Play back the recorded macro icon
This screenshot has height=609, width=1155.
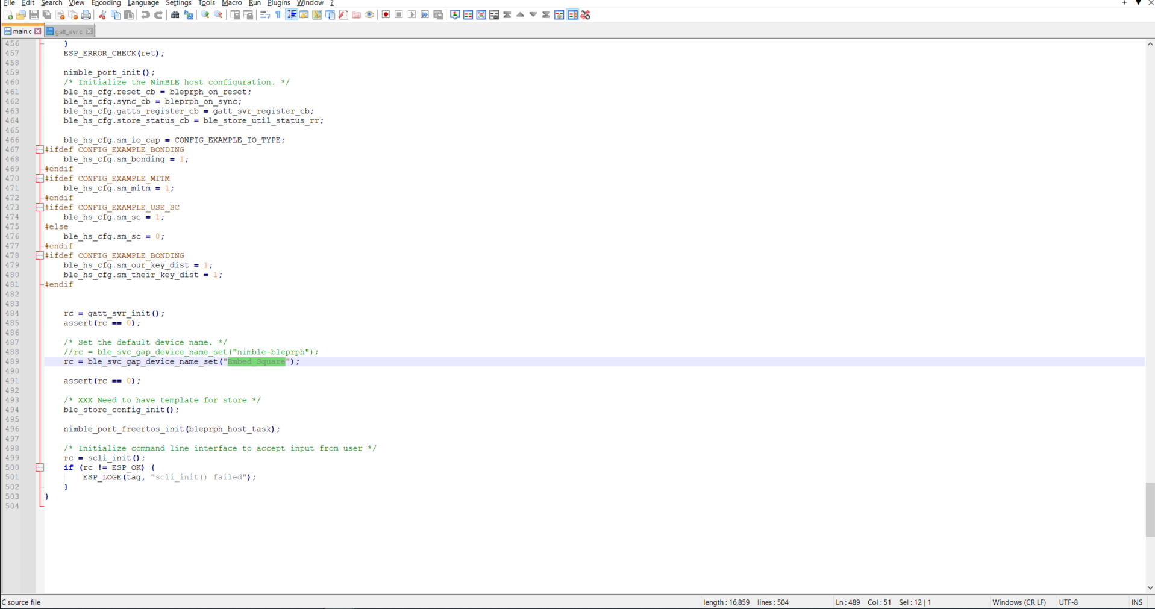(412, 15)
